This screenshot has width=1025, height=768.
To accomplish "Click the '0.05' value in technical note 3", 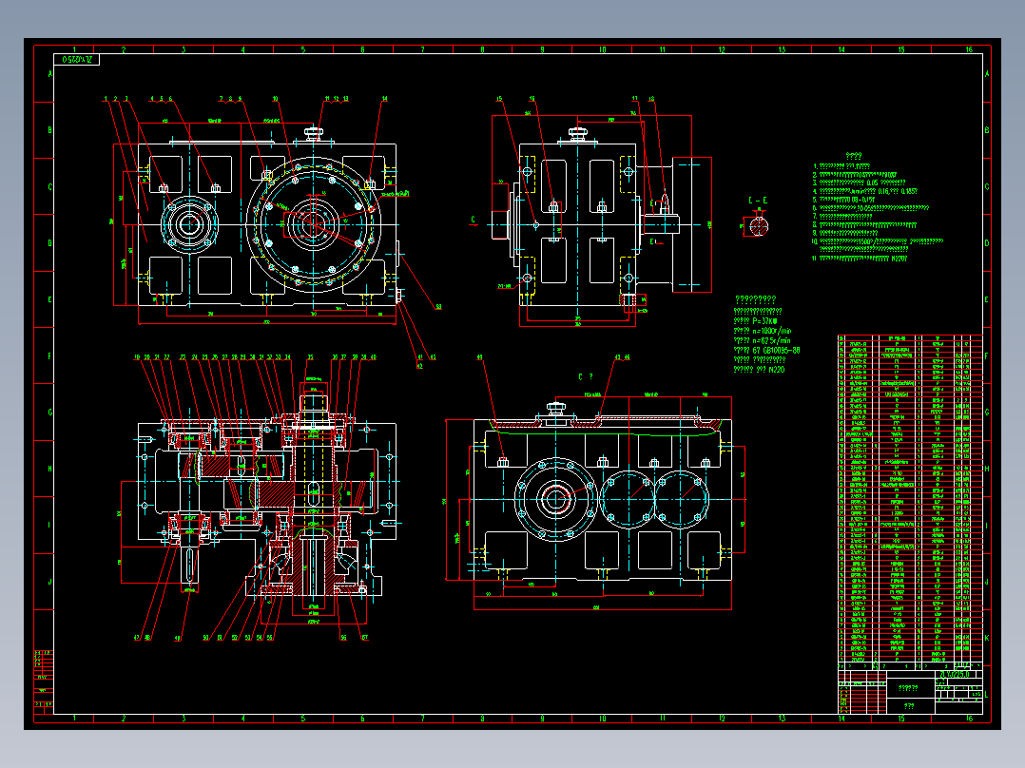I will 872,183.
